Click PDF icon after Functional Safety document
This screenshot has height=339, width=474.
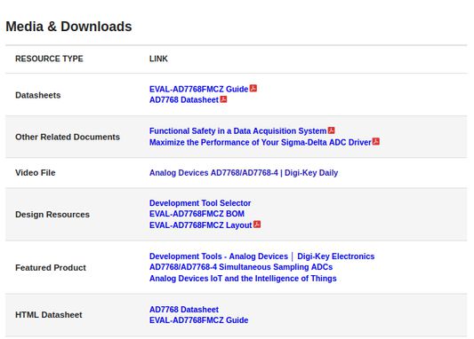click(332, 130)
